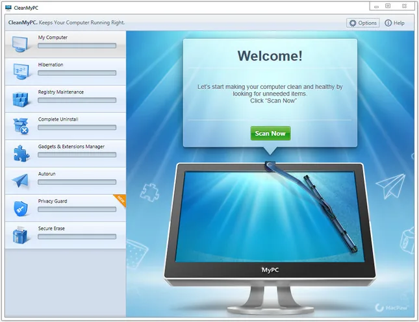The height and width of the screenshot is (322, 419).
Task: Click the CleanMyPC title bar app icon
Action: [8, 8]
